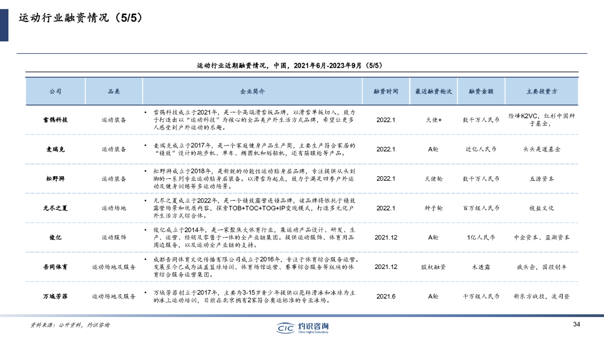The width and height of the screenshot is (604, 340).
Task: Click page number 34
Action: click(576, 324)
